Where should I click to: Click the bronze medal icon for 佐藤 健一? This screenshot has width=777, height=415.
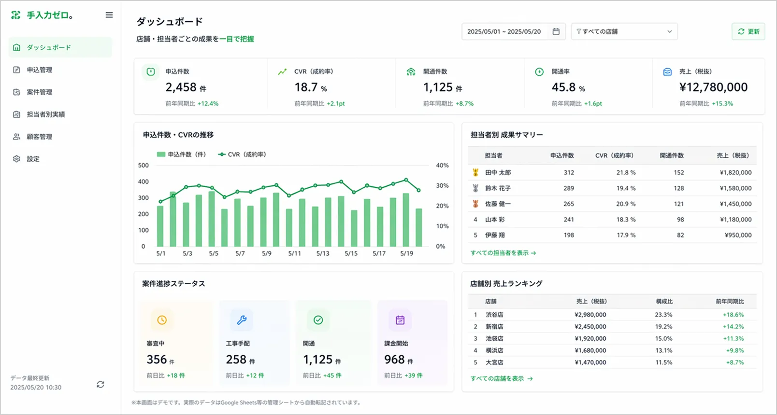click(x=475, y=204)
